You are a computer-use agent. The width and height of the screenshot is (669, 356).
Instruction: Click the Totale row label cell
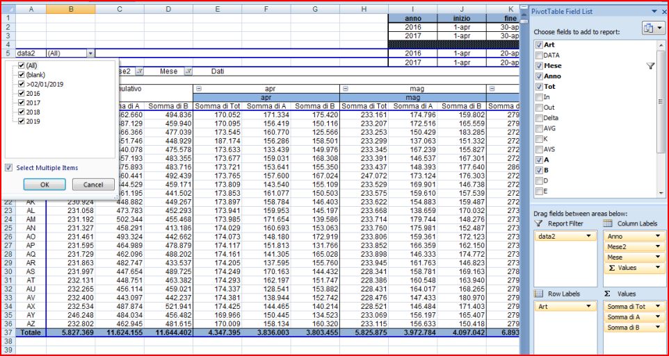coord(31,332)
